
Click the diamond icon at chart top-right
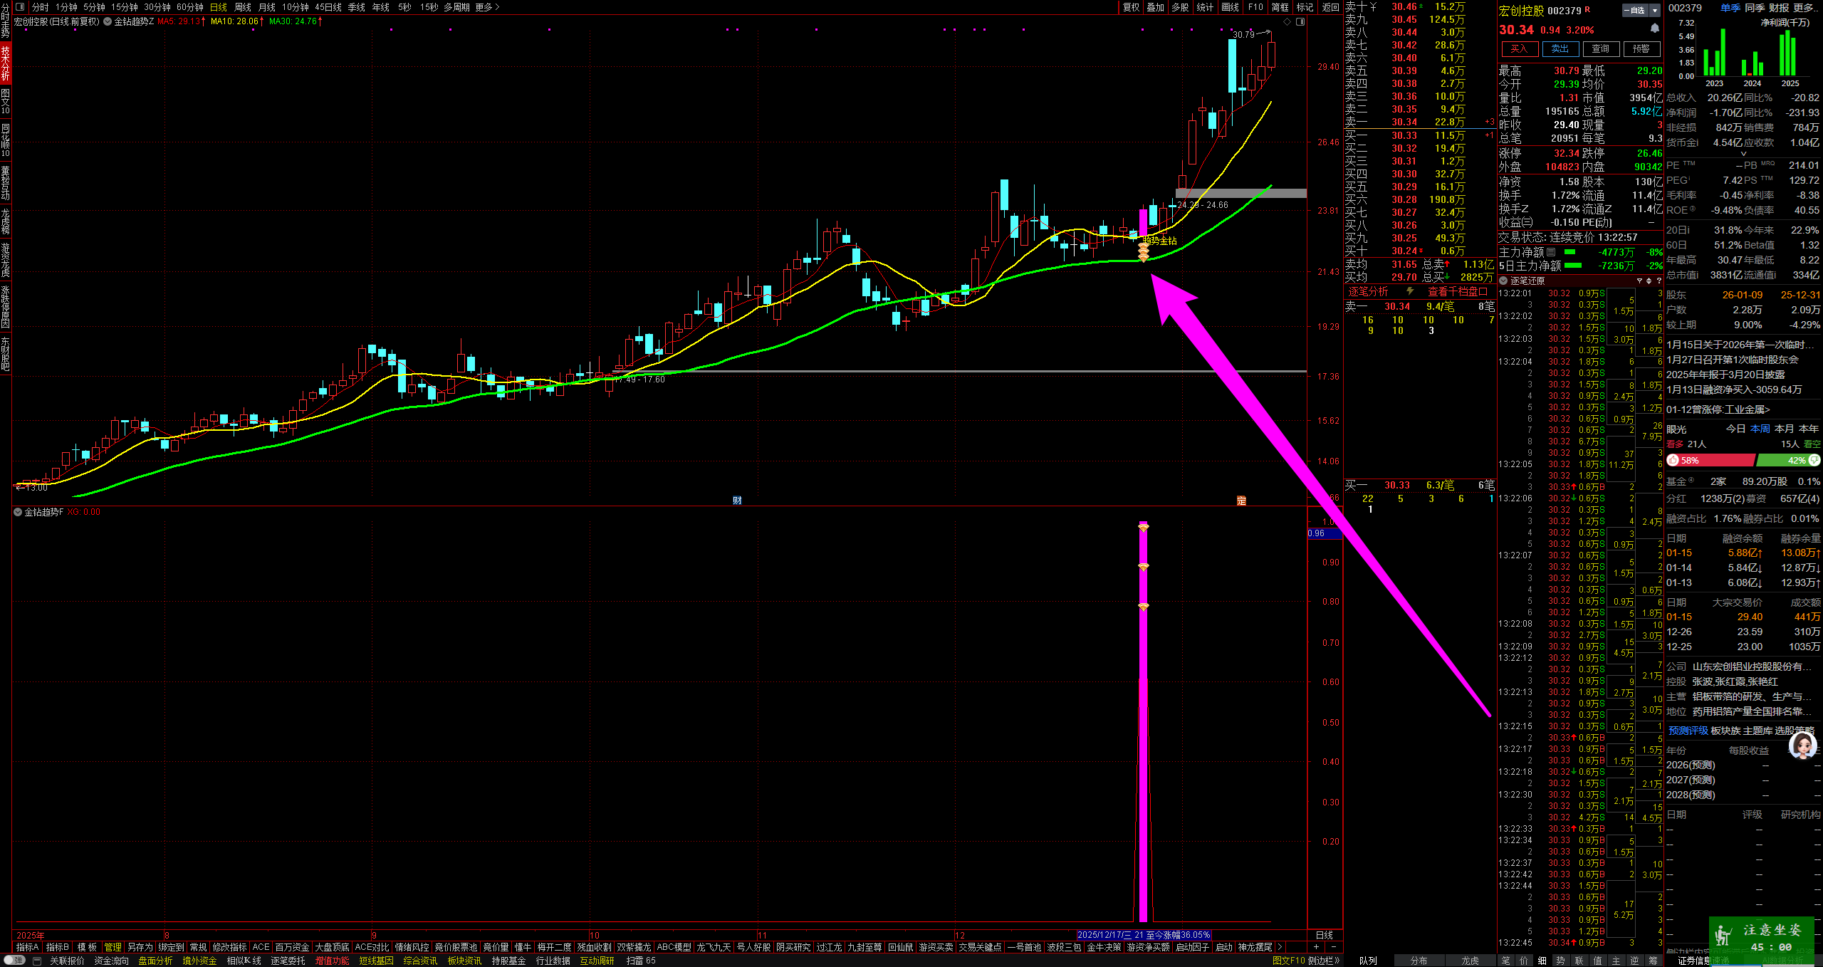1287,21
